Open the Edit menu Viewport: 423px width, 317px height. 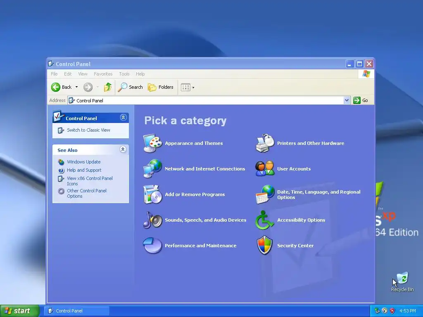pos(68,74)
